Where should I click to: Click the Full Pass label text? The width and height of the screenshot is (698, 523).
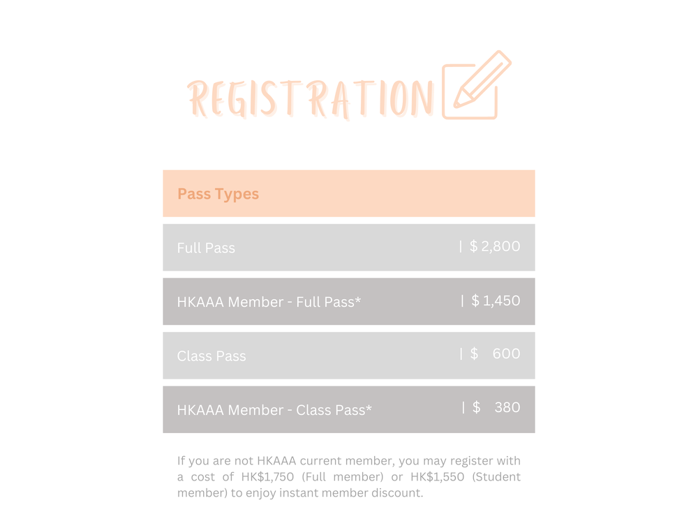tap(206, 248)
